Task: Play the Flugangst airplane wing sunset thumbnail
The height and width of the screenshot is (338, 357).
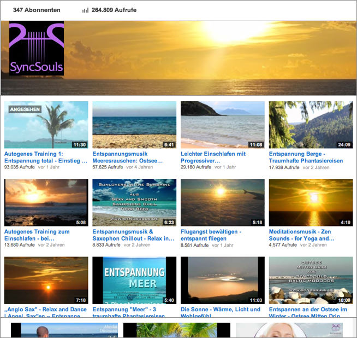Action: point(222,202)
